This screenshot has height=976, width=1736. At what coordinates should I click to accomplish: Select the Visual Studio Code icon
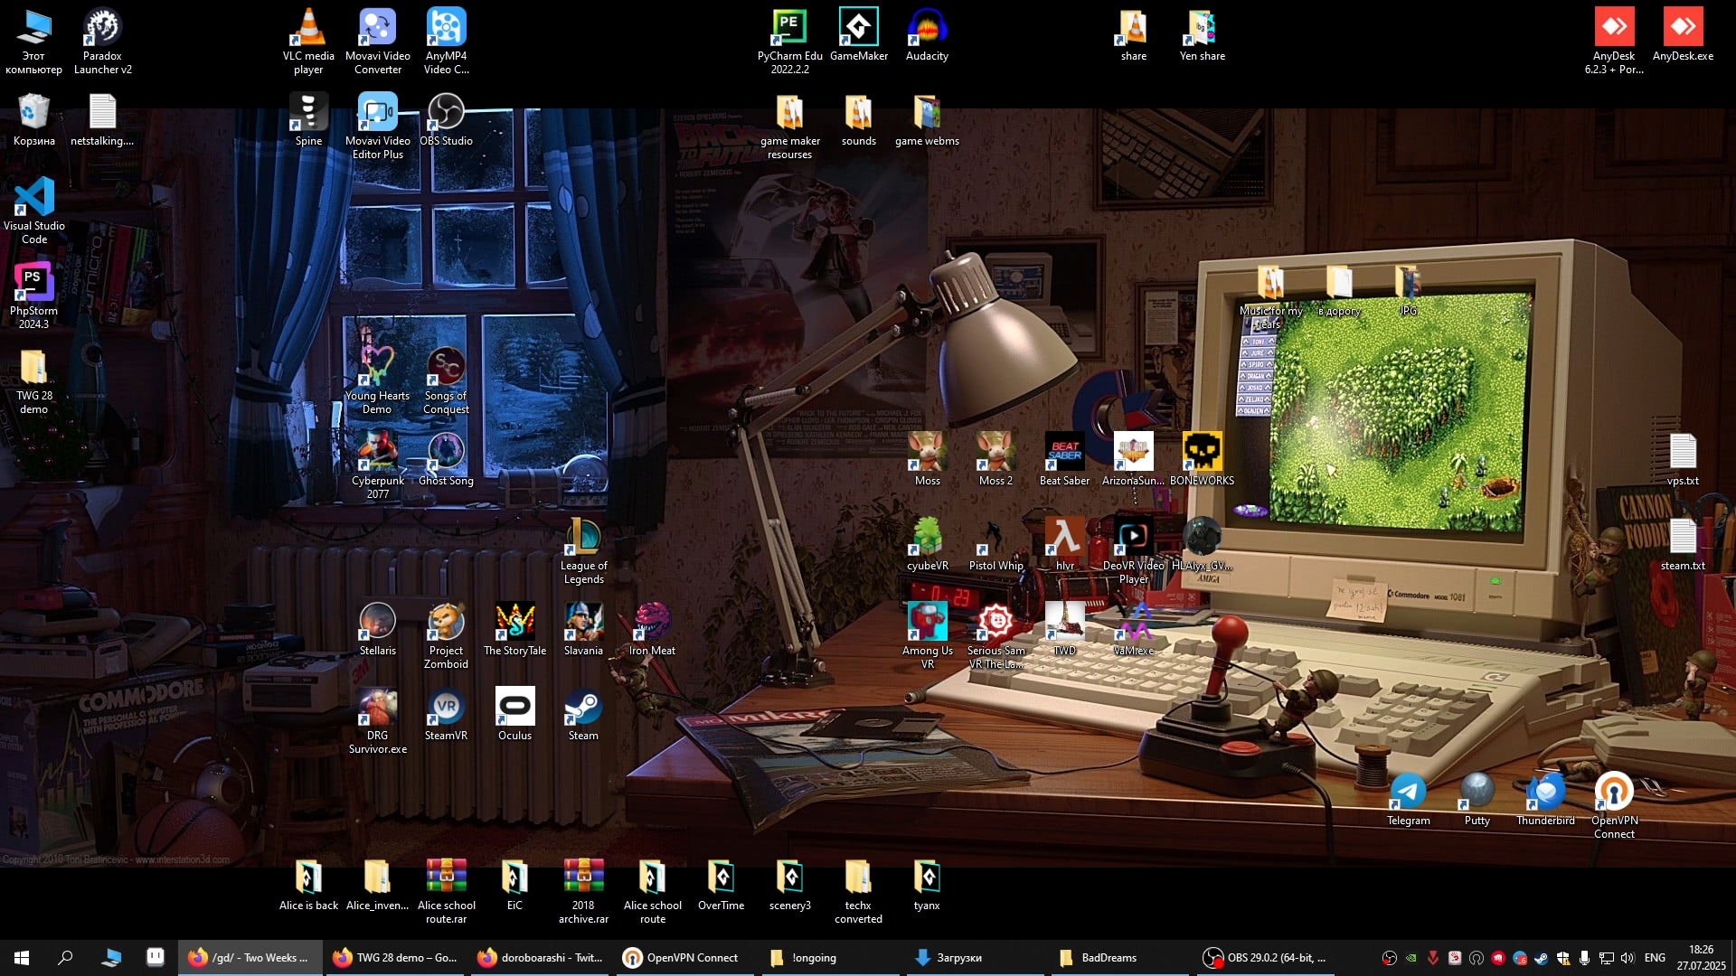coord(34,198)
